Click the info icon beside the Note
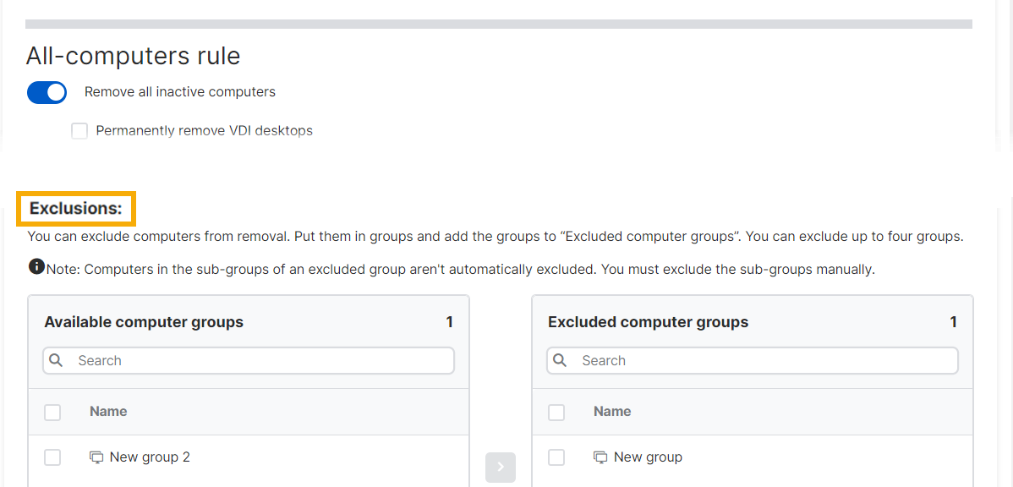This screenshot has width=1013, height=487. pyautogui.click(x=36, y=267)
